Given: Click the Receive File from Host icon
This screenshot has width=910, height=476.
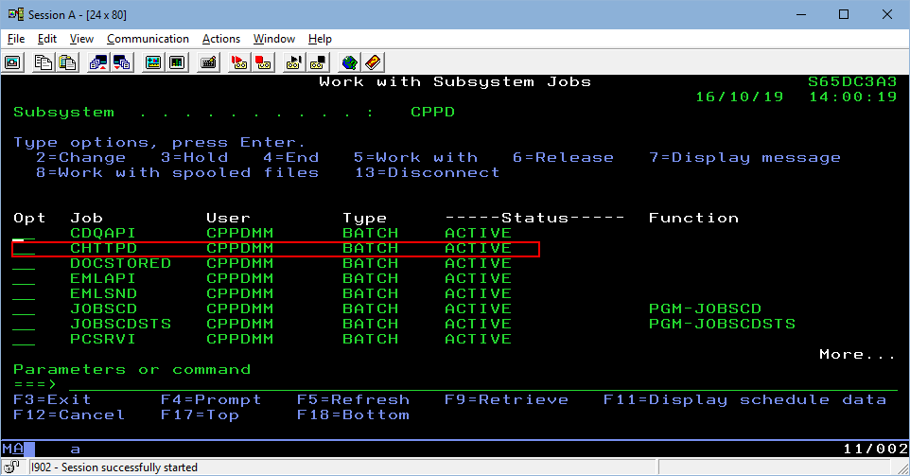Looking at the screenshot, I should pos(122,62).
